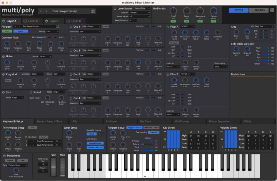277x181 pixels.
Task: Open Filter Routing dropdown
Action: tap(221, 67)
